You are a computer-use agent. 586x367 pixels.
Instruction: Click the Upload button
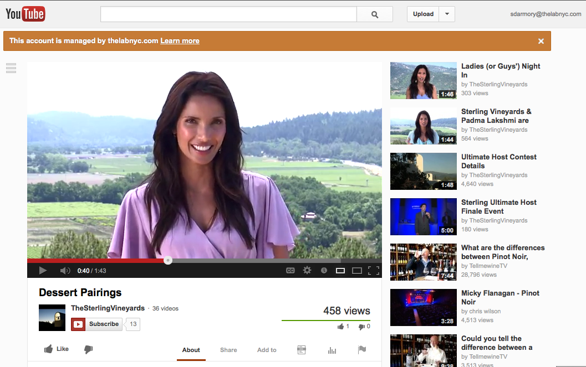coord(423,14)
